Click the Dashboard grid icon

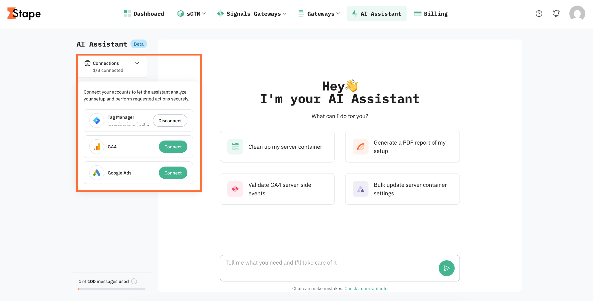(x=127, y=14)
